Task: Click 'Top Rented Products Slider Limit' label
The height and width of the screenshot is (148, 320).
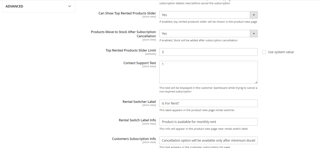Action: 131,50
